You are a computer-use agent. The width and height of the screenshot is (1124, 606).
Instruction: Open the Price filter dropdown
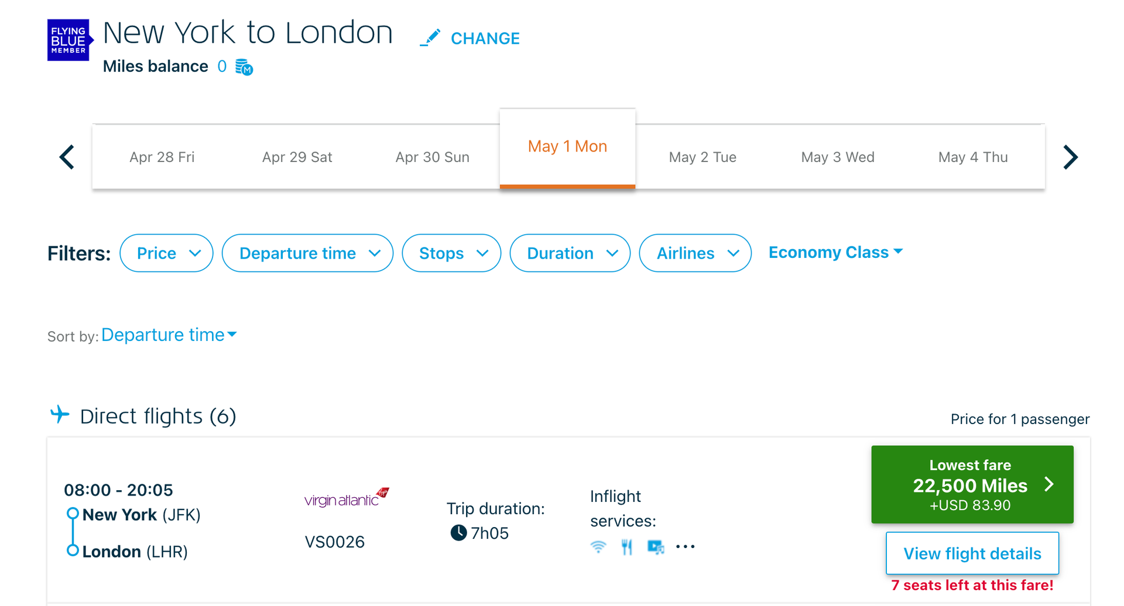[166, 253]
